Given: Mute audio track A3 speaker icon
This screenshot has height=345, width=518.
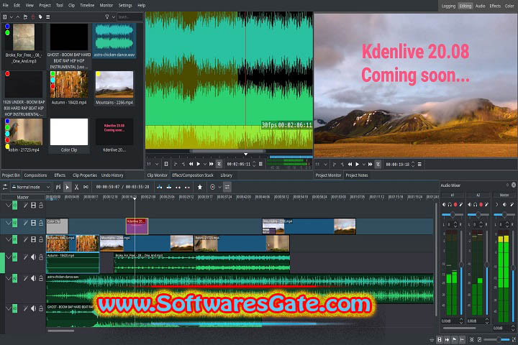Looking at the screenshot, I should [33, 308].
